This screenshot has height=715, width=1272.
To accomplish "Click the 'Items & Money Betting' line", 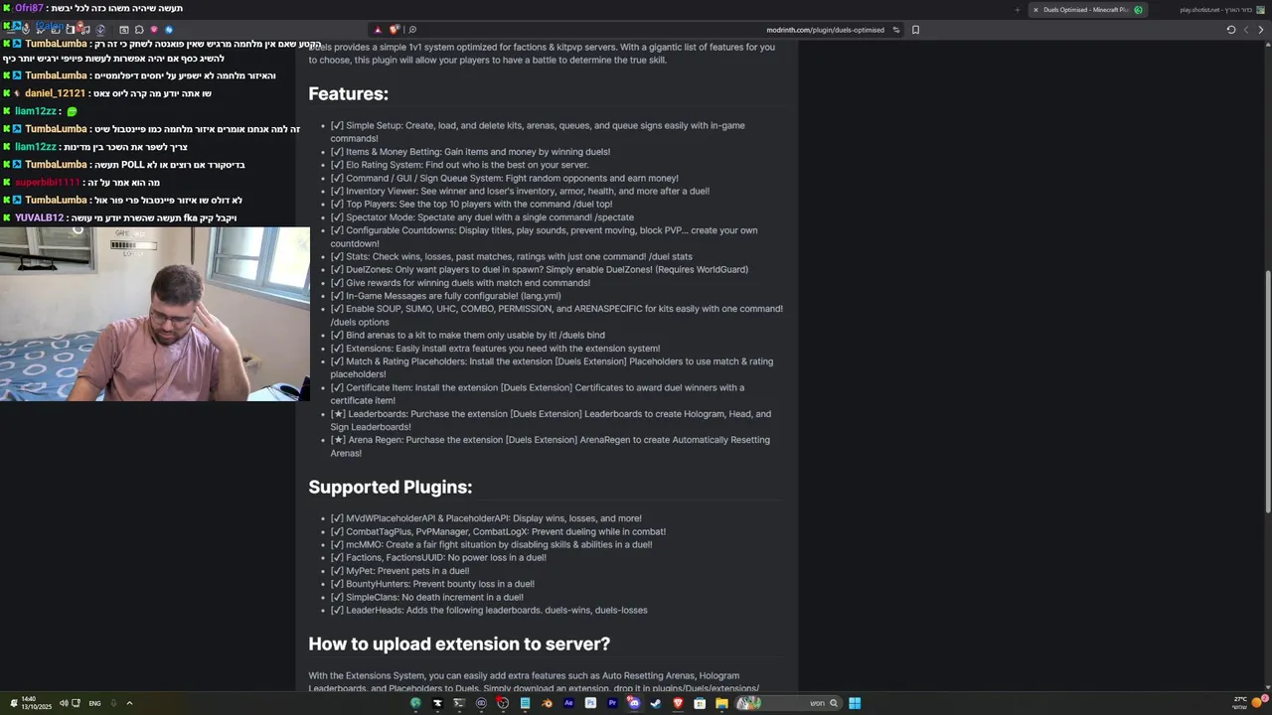I will 470,152.
